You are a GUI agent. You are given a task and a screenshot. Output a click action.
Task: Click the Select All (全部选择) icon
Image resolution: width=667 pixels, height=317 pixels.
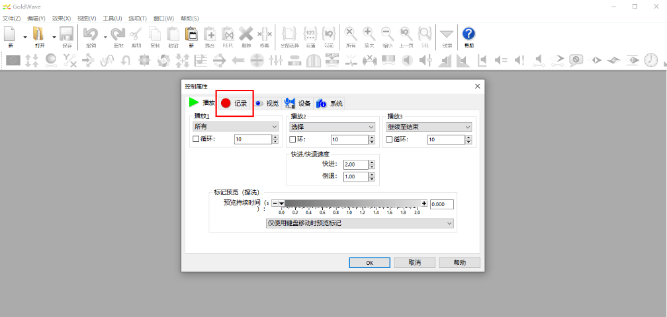coord(289,34)
